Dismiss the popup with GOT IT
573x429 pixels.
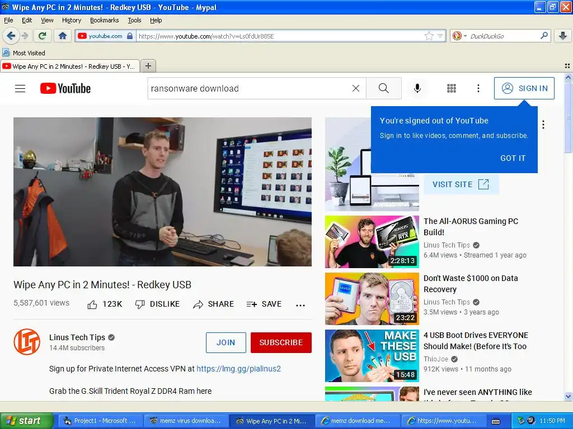pyautogui.click(x=513, y=158)
